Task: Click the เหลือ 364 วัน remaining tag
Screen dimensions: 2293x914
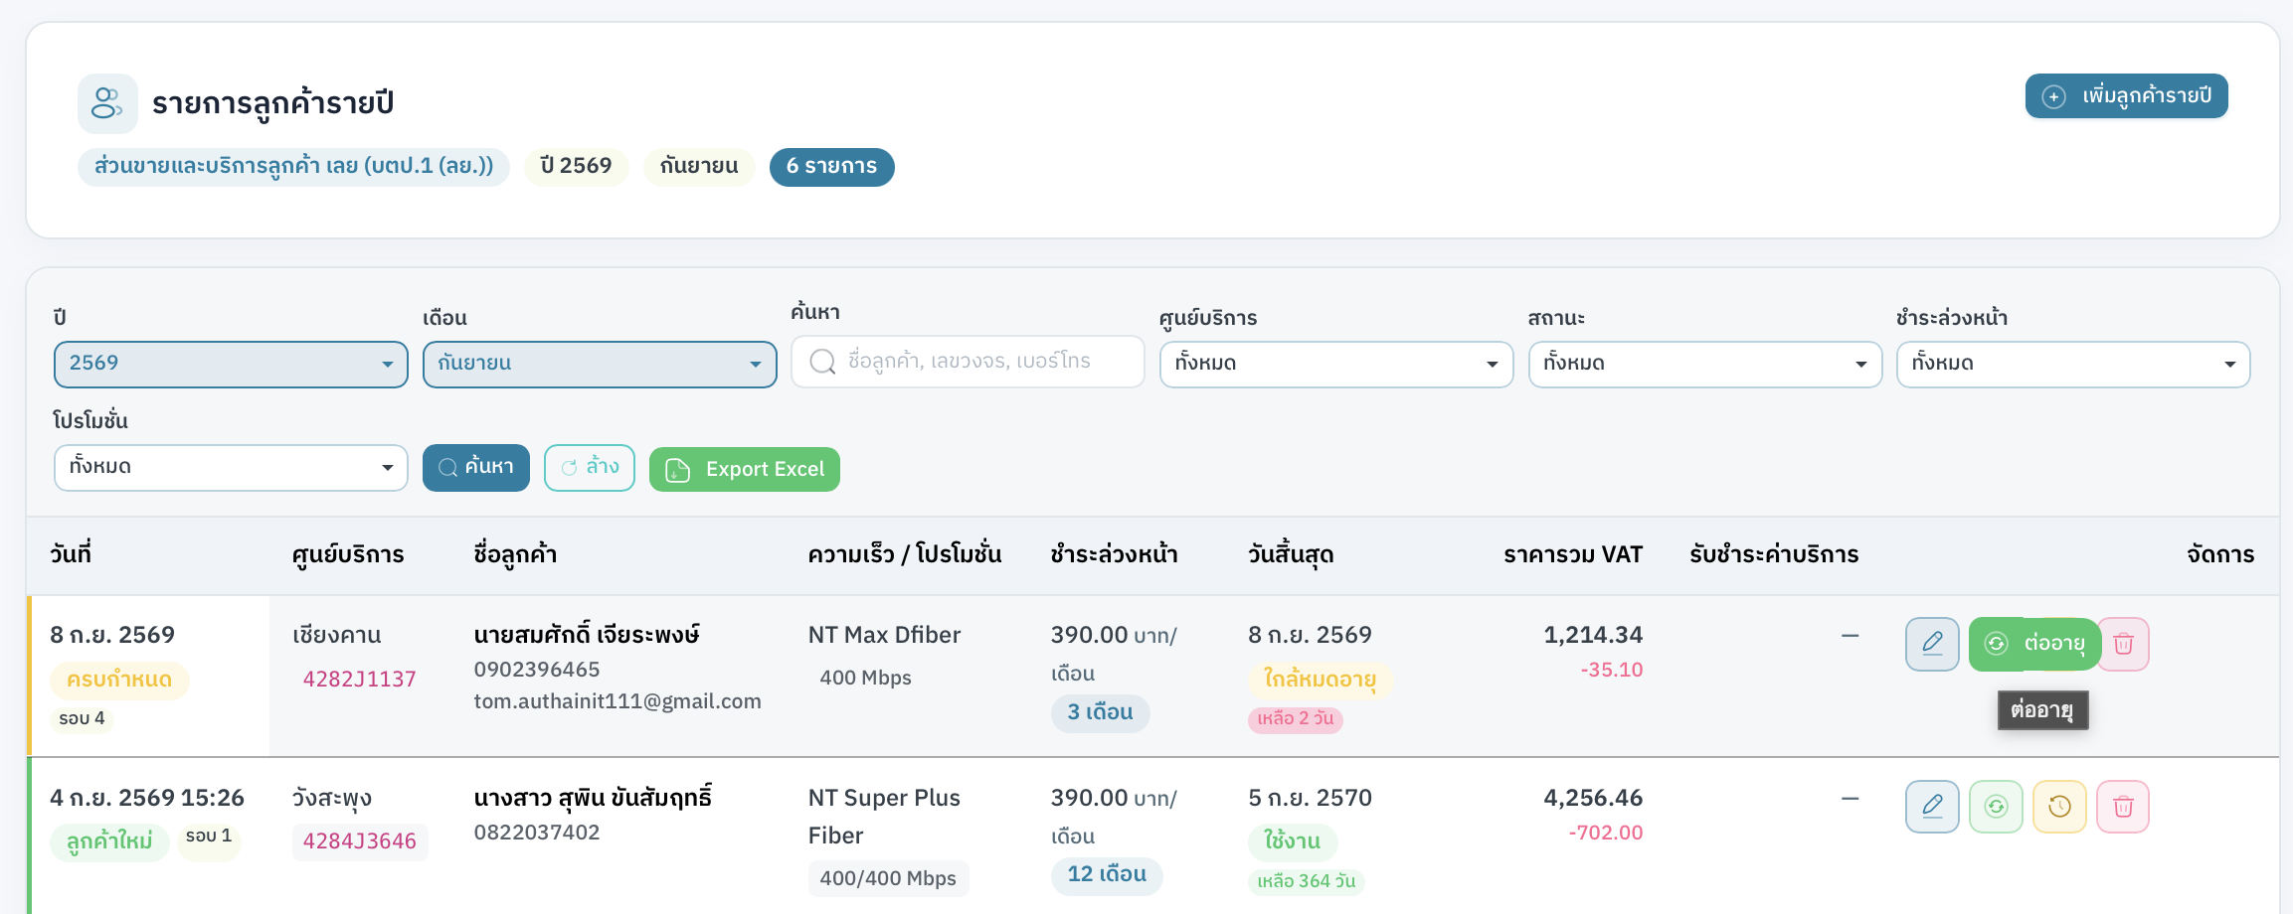Action: [x=1306, y=881]
